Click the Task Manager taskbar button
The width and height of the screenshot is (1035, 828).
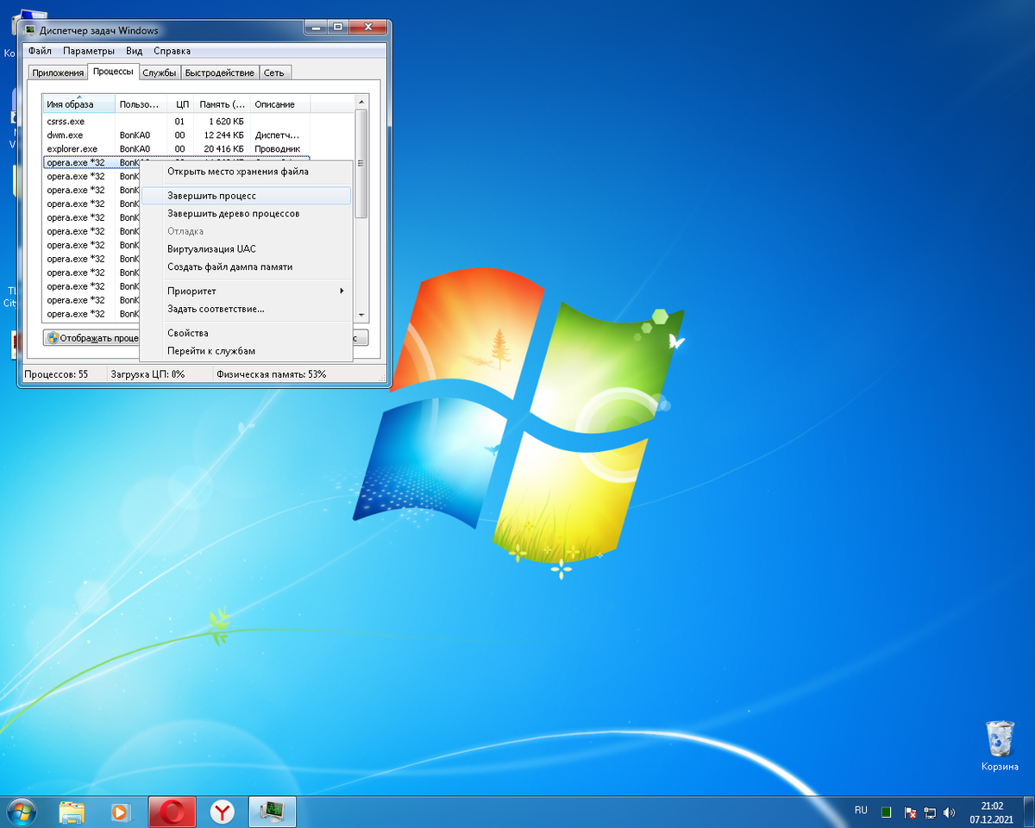click(x=273, y=812)
